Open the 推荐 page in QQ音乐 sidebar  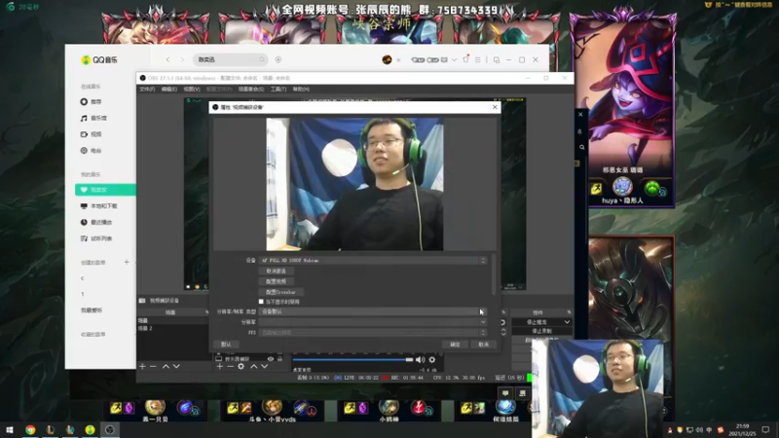coord(91,102)
